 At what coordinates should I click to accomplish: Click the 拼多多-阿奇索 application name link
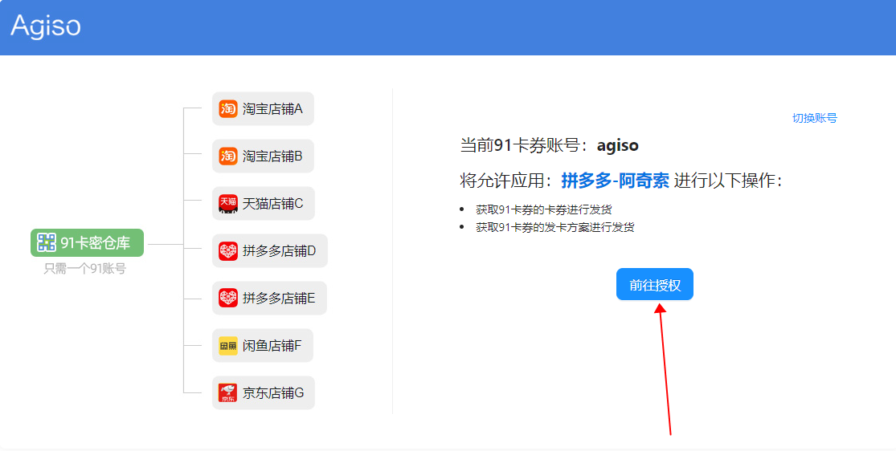point(615,181)
